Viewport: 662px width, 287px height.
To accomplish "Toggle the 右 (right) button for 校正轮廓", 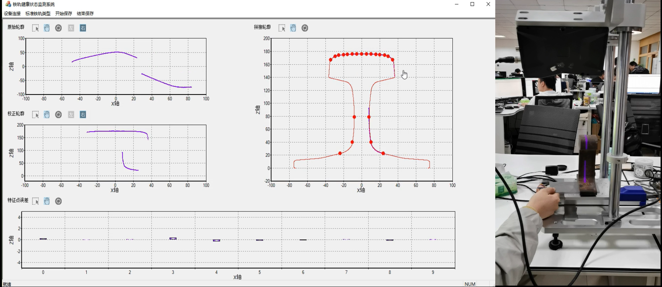I will [83, 114].
